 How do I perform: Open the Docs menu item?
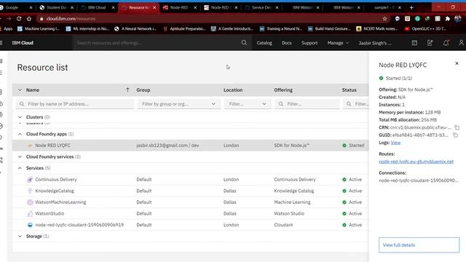coord(286,43)
